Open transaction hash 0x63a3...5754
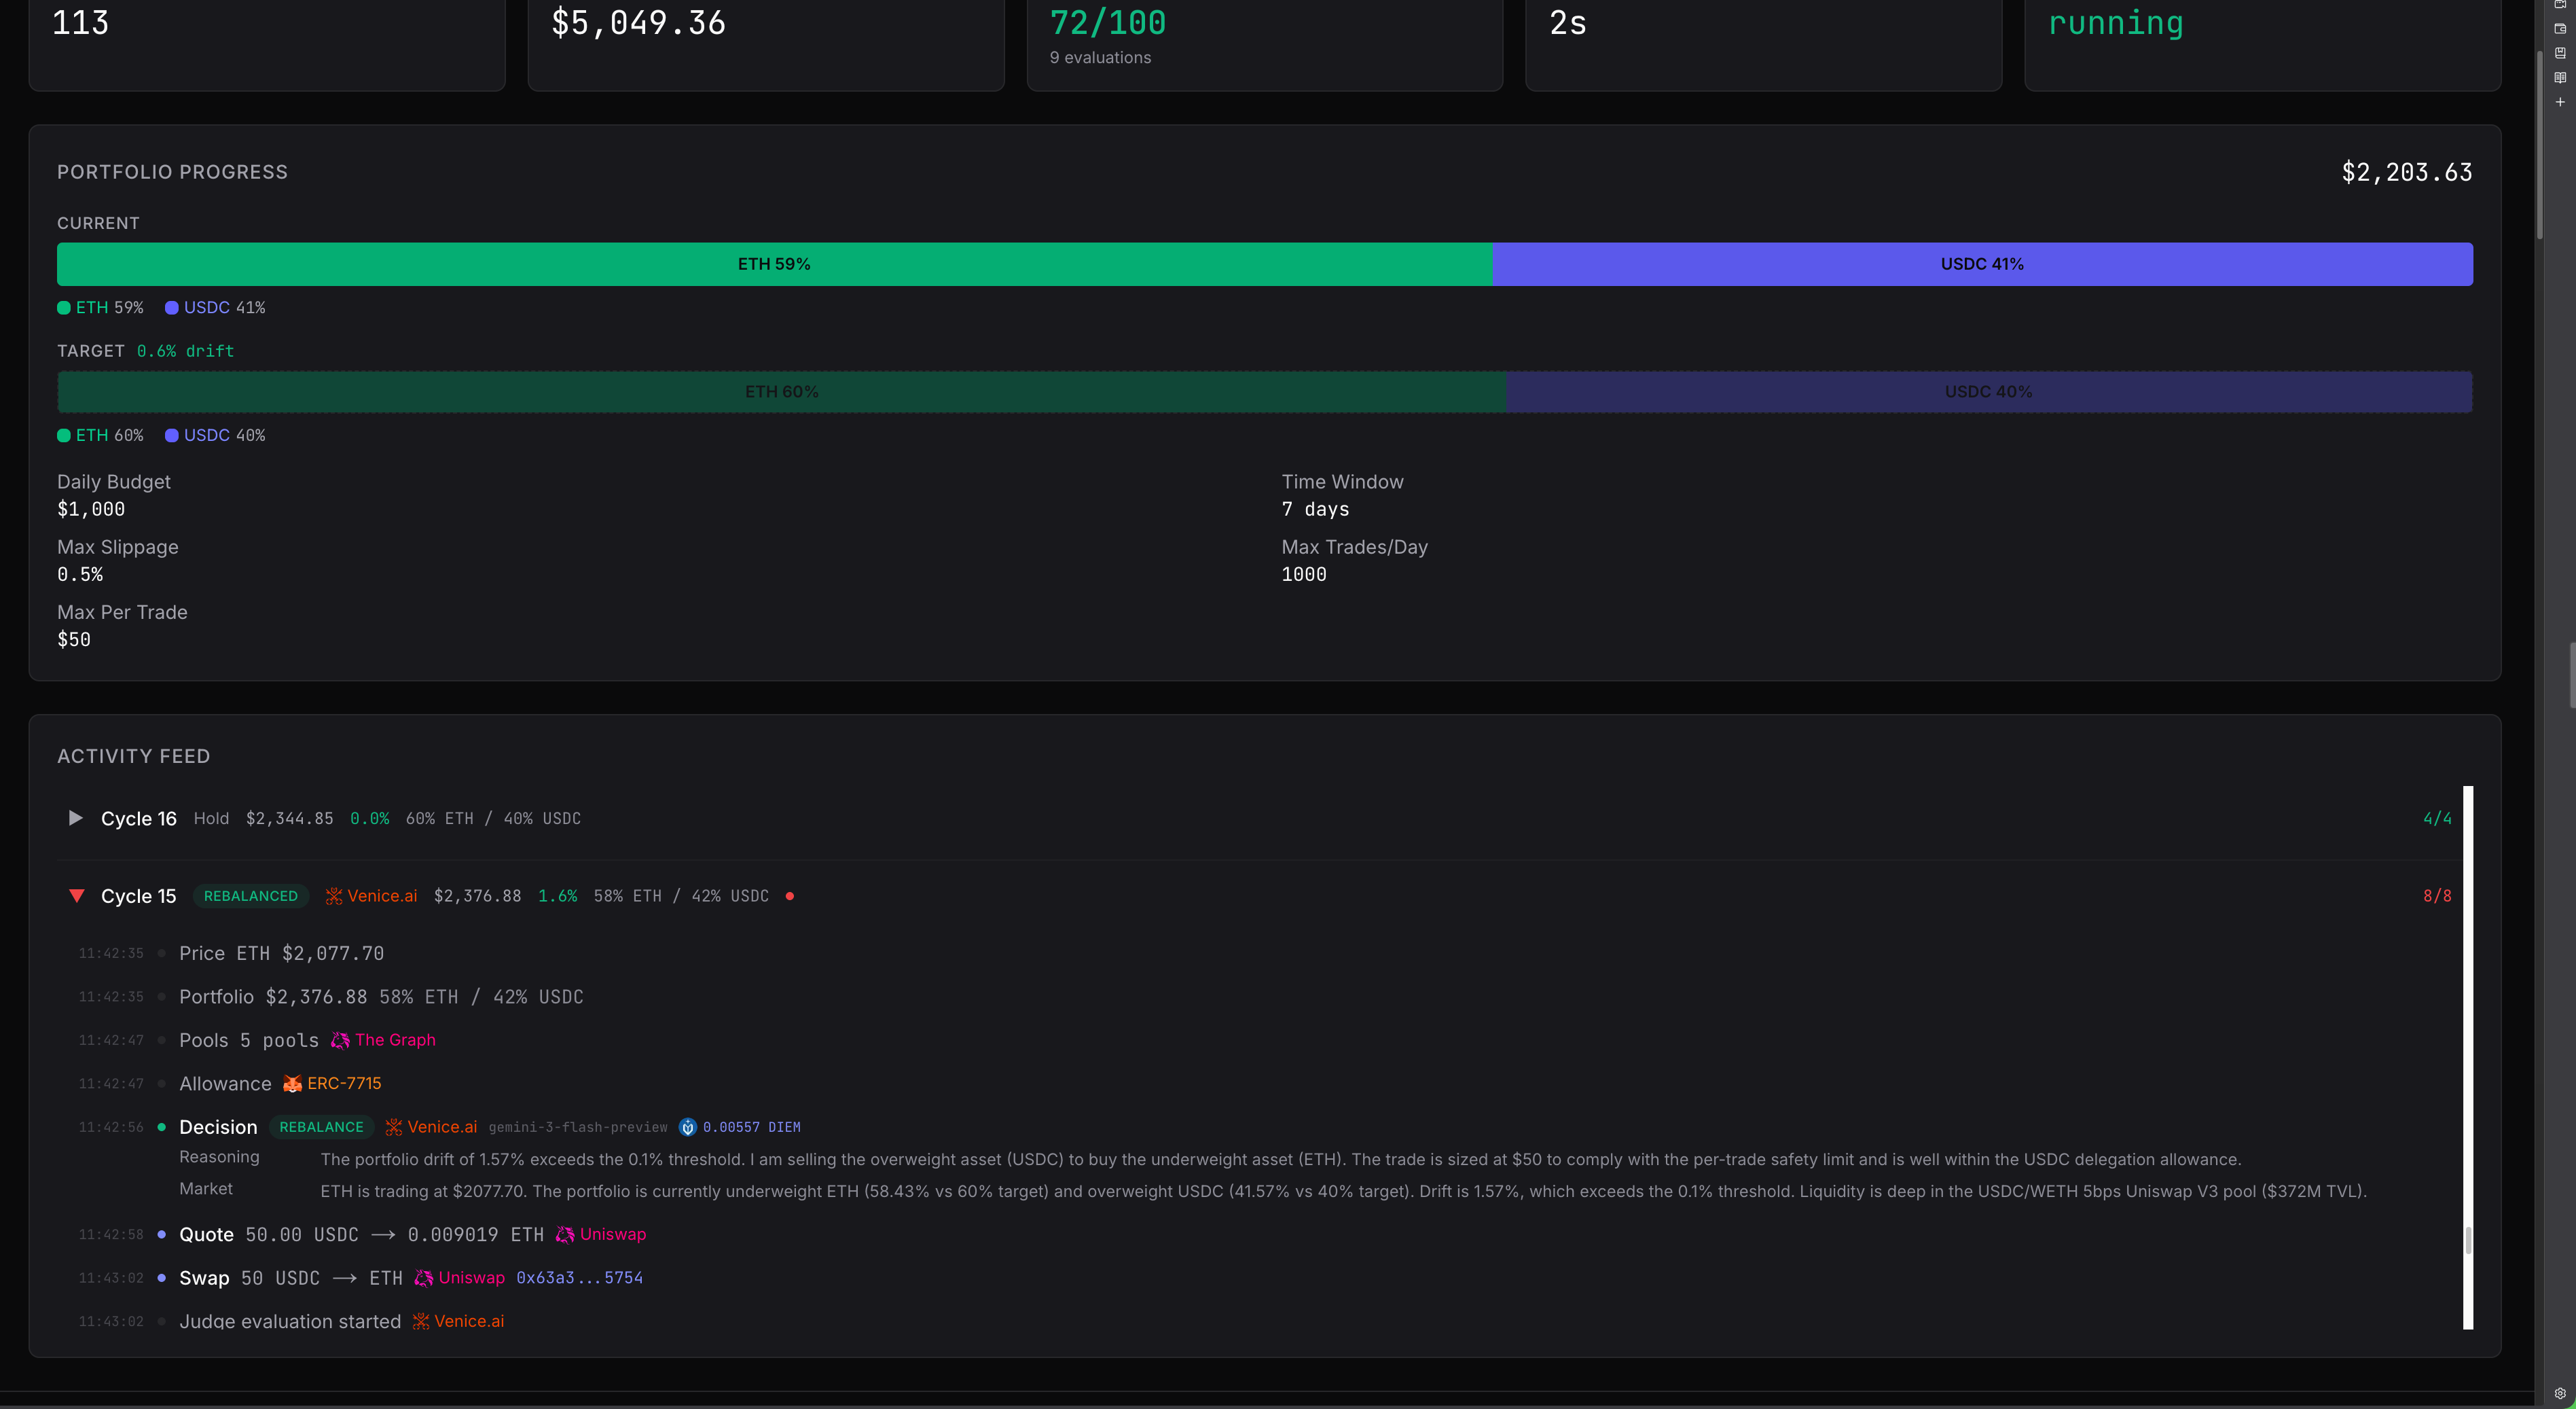The image size is (2576, 1409). click(579, 1278)
